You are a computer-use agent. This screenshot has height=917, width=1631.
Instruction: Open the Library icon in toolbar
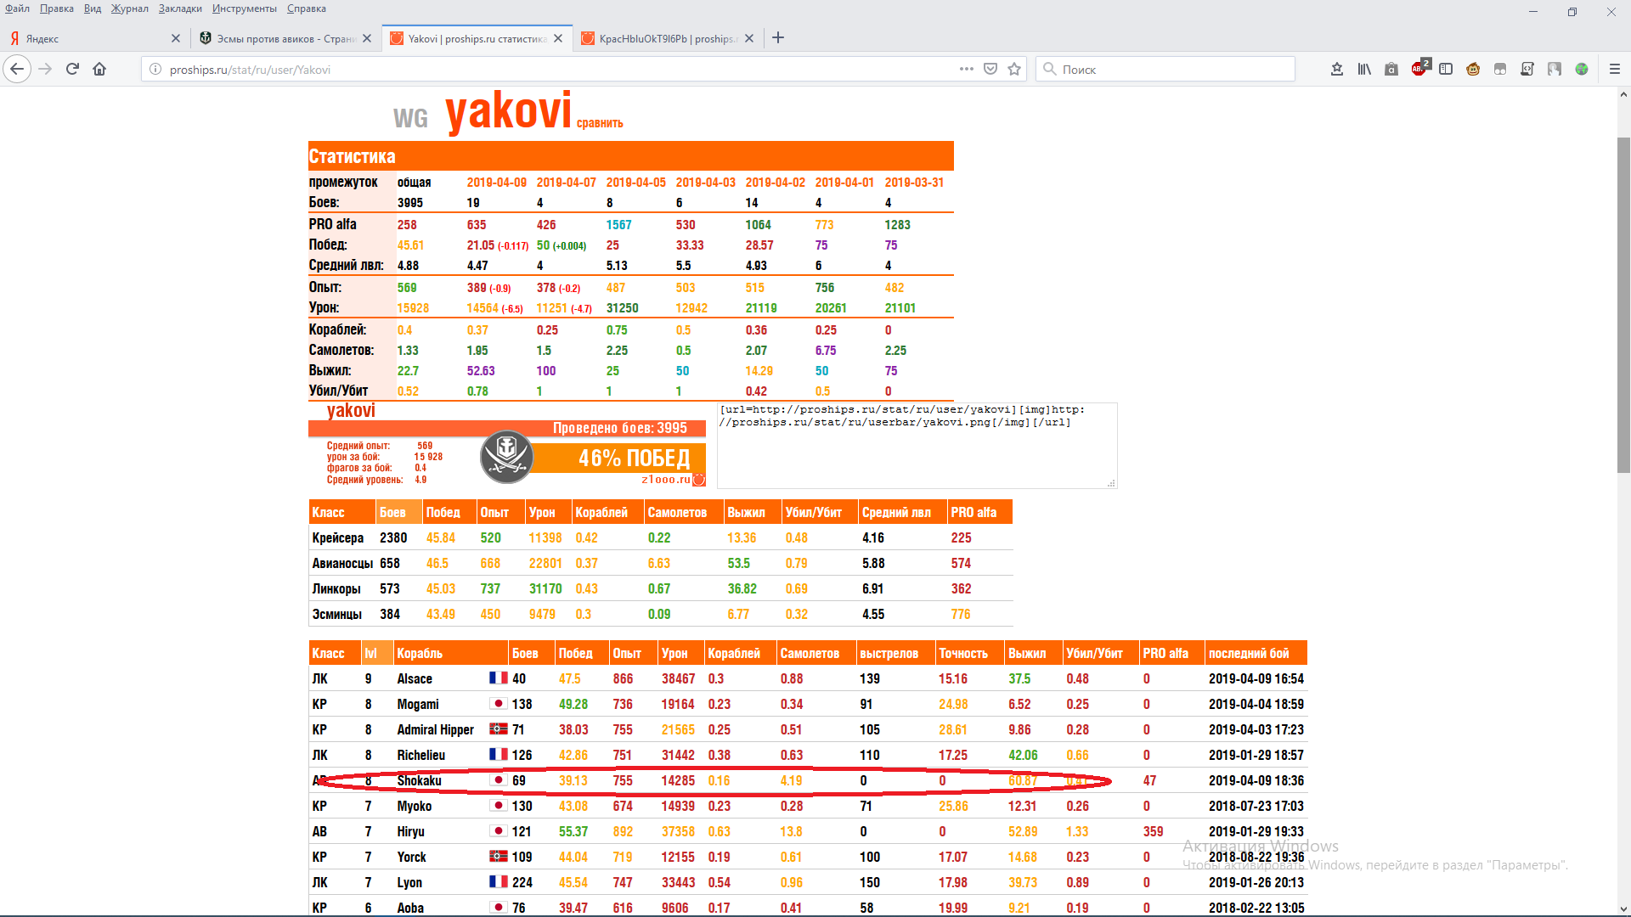[x=1364, y=69]
